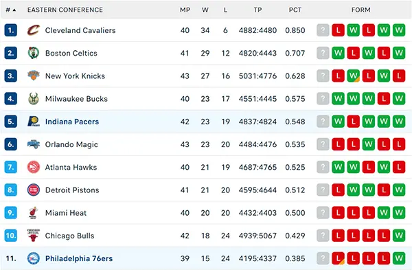Sort table by the # rank arrow
This screenshot has width=412, height=270.
coord(11,10)
